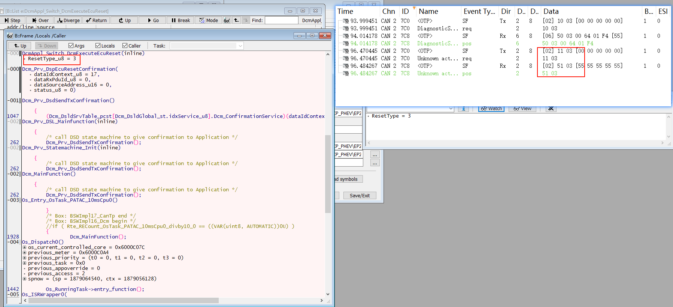Image resolution: width=673 pixels, height=307 pixels.
Task: Expand the spnow structure entry
Action: (24, 279)
